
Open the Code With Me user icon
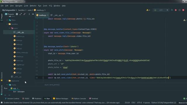(148, 10)
